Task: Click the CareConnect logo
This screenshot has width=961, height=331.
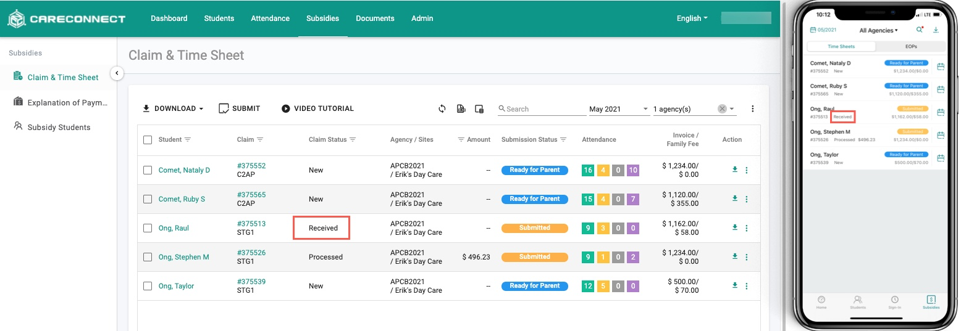Action: [x=66, y=18]
